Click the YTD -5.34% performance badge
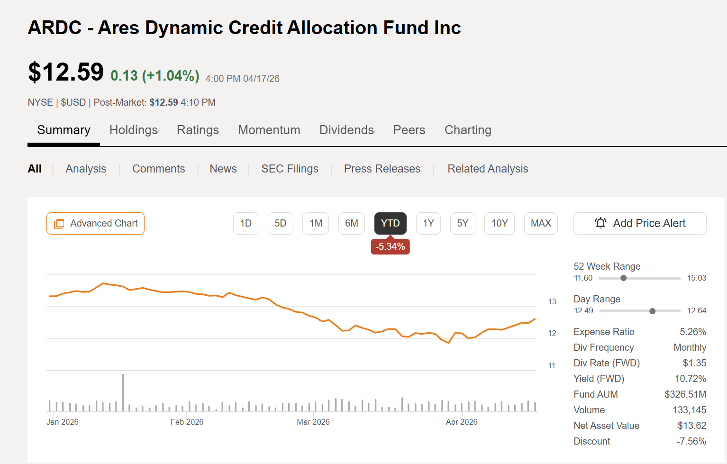This screenshot has height=464, width=727. [x=390, y=246]
